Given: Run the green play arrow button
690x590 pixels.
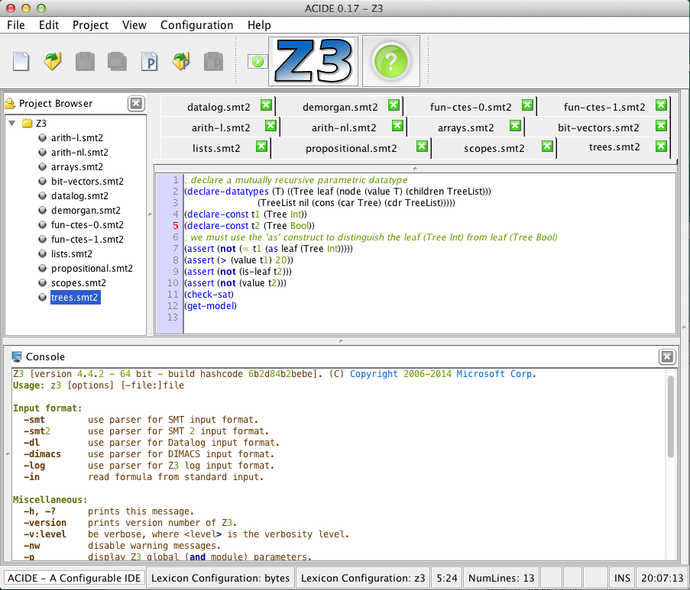Looking at the screenshot, I should (x=258, y=62).
